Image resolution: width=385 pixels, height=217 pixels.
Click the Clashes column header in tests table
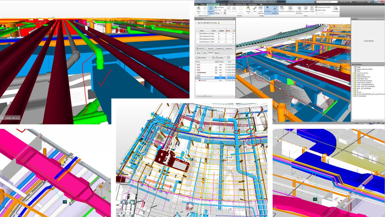coord(221,31)
